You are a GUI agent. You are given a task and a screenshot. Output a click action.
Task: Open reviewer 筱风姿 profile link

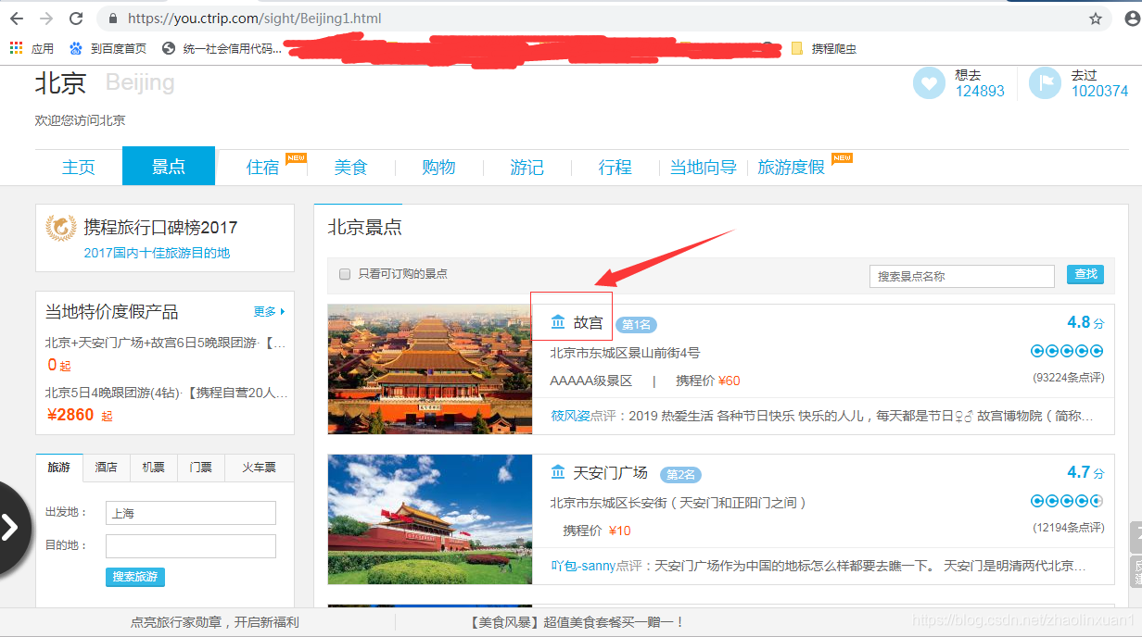pos(570,416)
